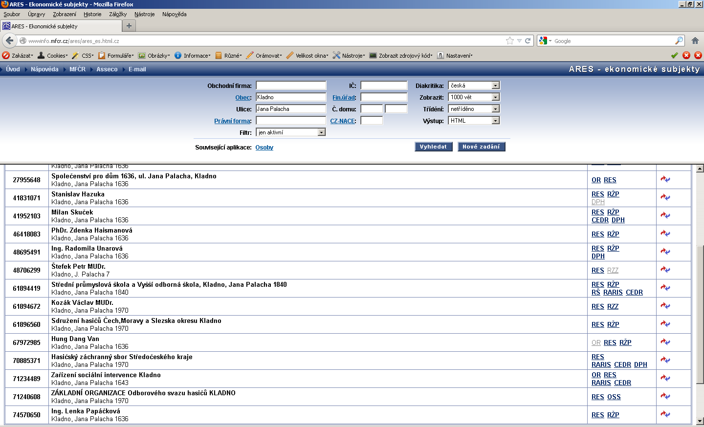Follow the Osoby link
The image size is (704, 427).
pyautogui.click(x=264, y=148)
